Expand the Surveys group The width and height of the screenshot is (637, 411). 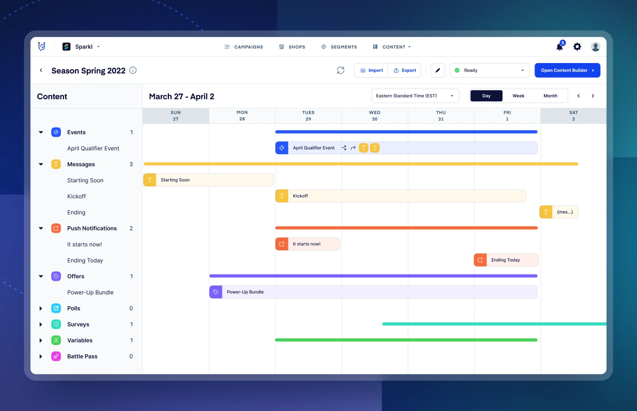(x=41, y=324)
